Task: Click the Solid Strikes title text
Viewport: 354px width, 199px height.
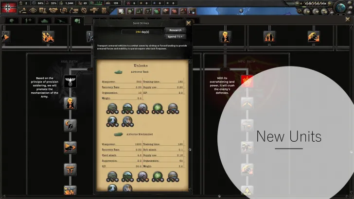Action: [x=141, y=23]
